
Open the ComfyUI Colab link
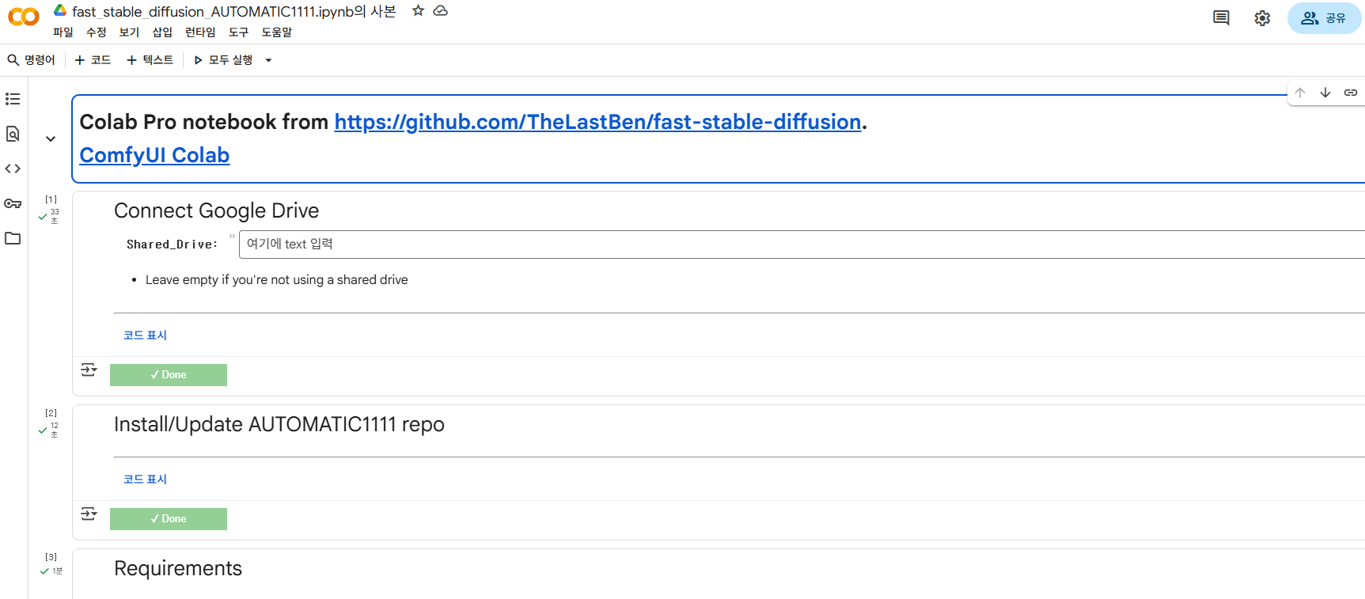(x=154, y=155)
